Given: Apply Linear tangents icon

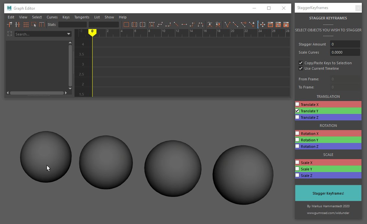Looking at the screenshot, I should [176, 25].
